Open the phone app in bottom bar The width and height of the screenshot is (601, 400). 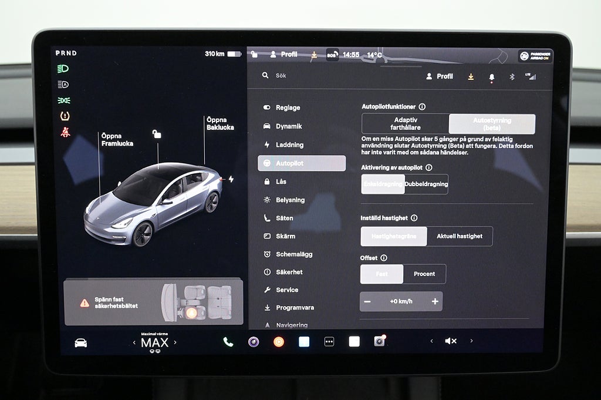[x=228, y=342]
